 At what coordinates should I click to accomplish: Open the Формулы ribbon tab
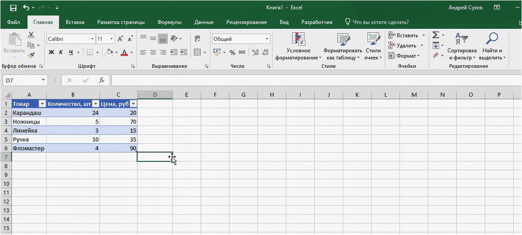click(x=170, y=22)
